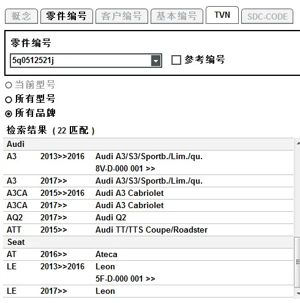Open the SDC-CODE tab
300x303 pixels.
(x=268, y=17)
